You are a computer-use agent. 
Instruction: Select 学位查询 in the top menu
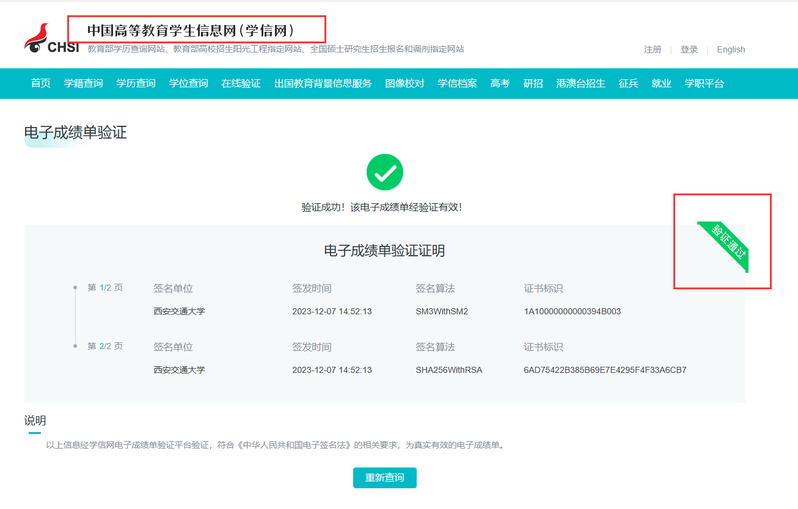(x=189, y=84)
